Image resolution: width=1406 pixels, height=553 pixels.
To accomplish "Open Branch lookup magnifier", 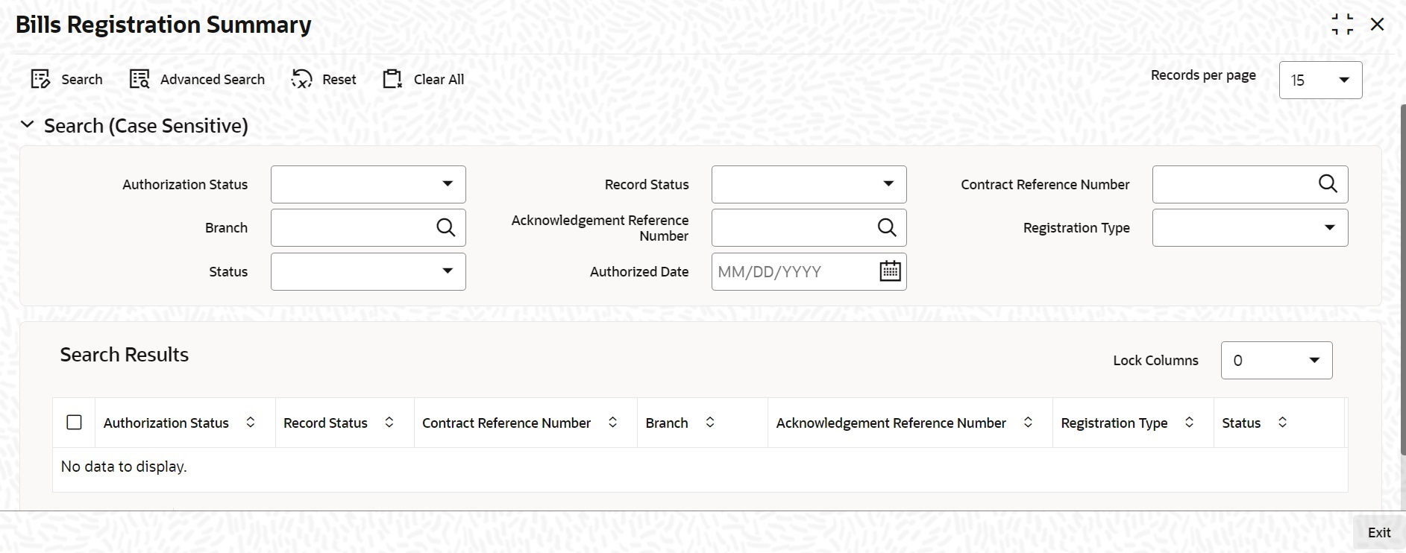I will tap(445, 227).
